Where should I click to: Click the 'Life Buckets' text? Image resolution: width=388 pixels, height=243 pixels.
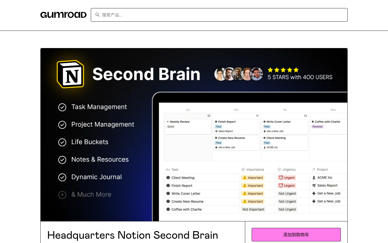click(x=90, y=142)
